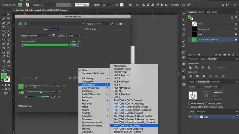The image size is (239, 134).
Task: Toggle the Recolor Art checkbox
Action: click(19, 106)
